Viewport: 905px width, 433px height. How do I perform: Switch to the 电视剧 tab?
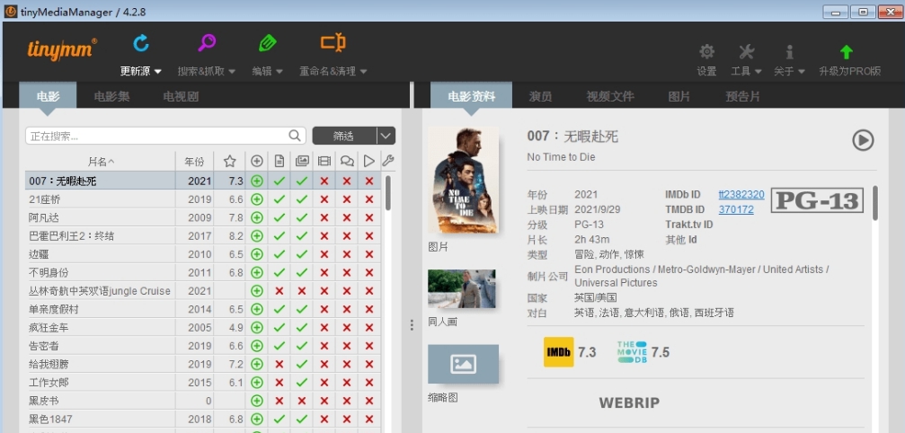coord(181,96)
